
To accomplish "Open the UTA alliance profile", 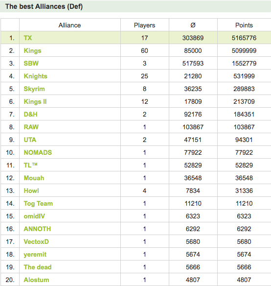I will point(30,140).
